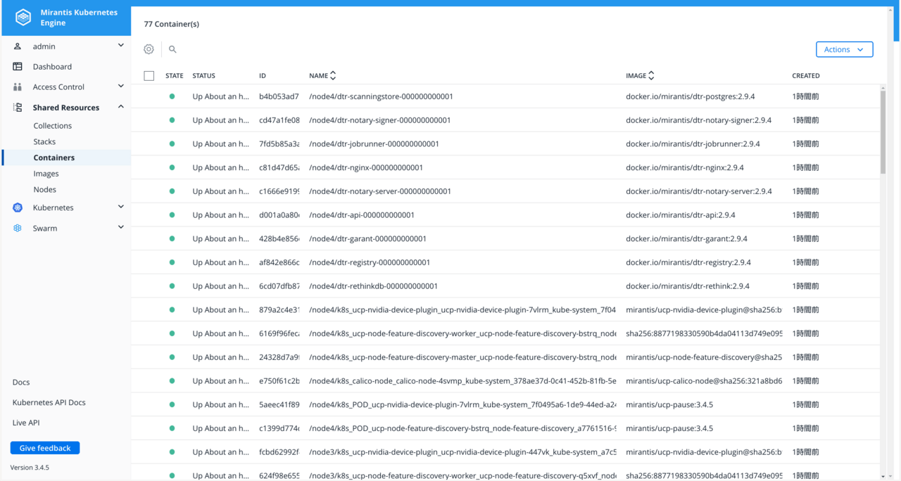901x481 pixels.
Task: Click container ID e750f61c2b
Action: point(279,381)
